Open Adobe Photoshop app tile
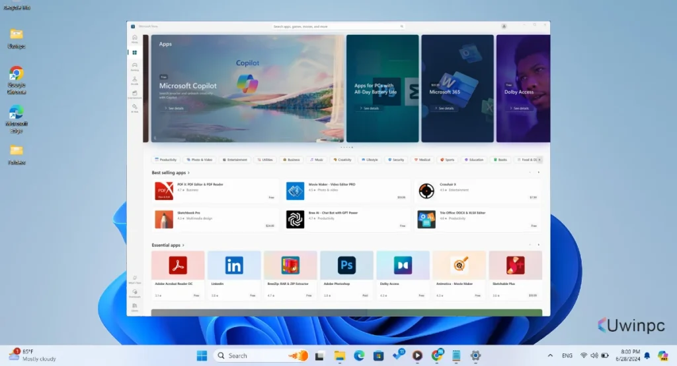Screen dimensions: 677x366 (346, 275)
